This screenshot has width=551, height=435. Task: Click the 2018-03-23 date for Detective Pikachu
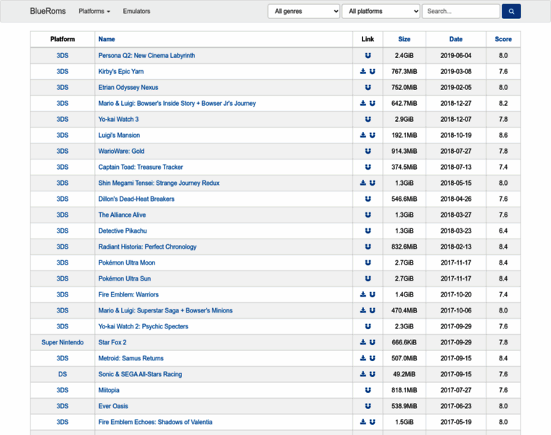456,231
